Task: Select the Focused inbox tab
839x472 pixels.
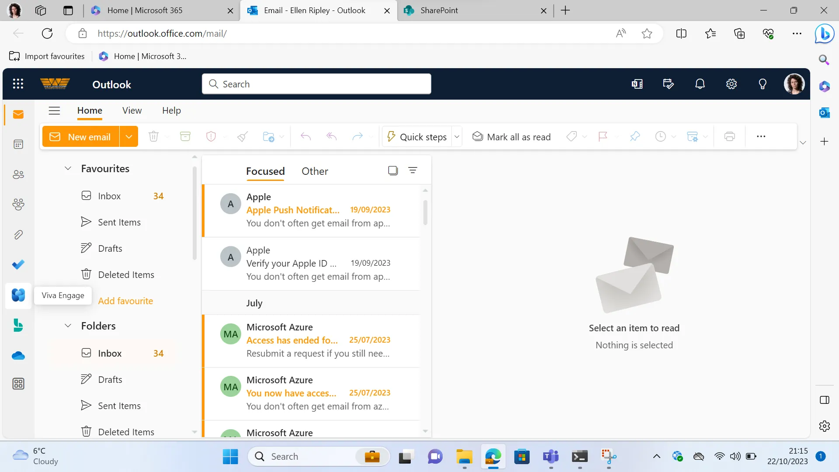Action: point(265,171)
